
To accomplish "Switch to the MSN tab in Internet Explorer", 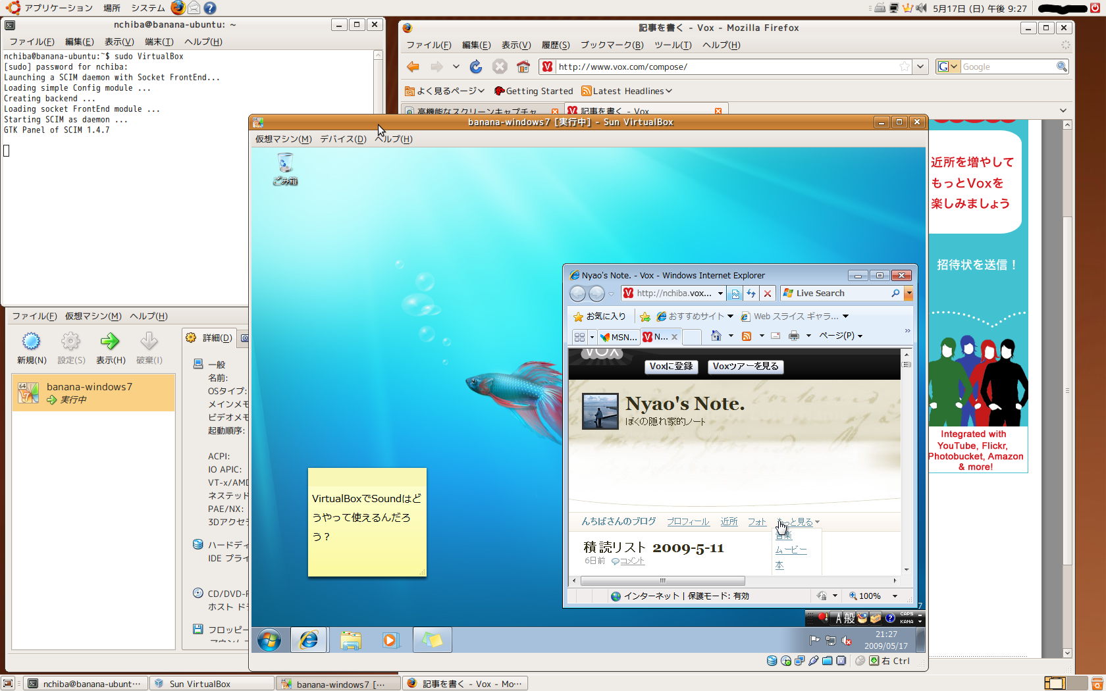I will tap(618, 337).
